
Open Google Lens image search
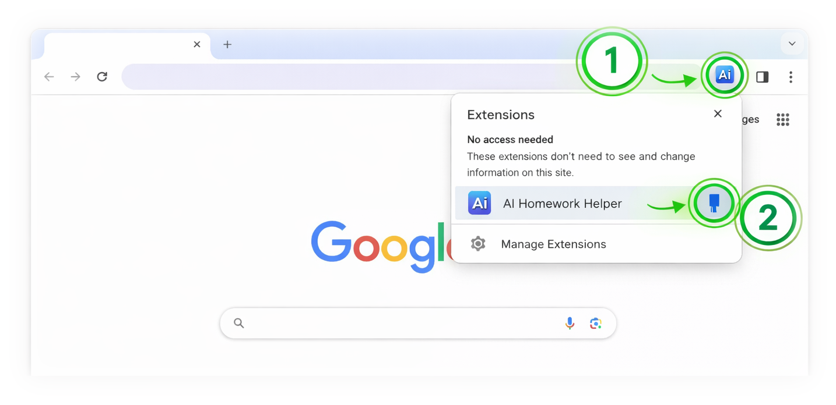pyautogui.click(x=595, y=323)
